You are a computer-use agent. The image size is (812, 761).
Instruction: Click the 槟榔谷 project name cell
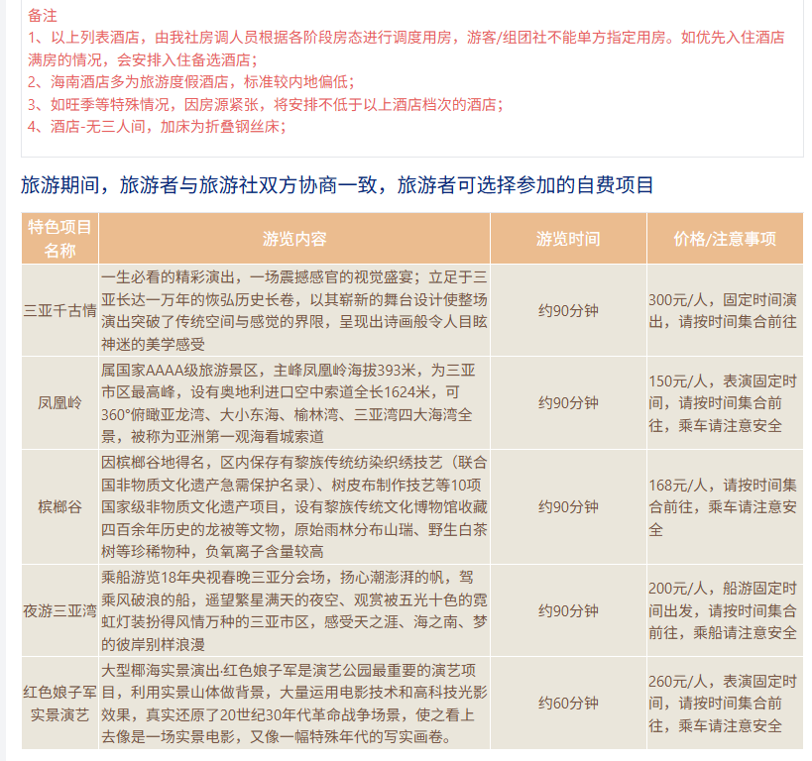[x=59, y=507]
